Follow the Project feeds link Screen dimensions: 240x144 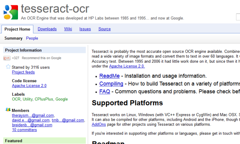23,72
